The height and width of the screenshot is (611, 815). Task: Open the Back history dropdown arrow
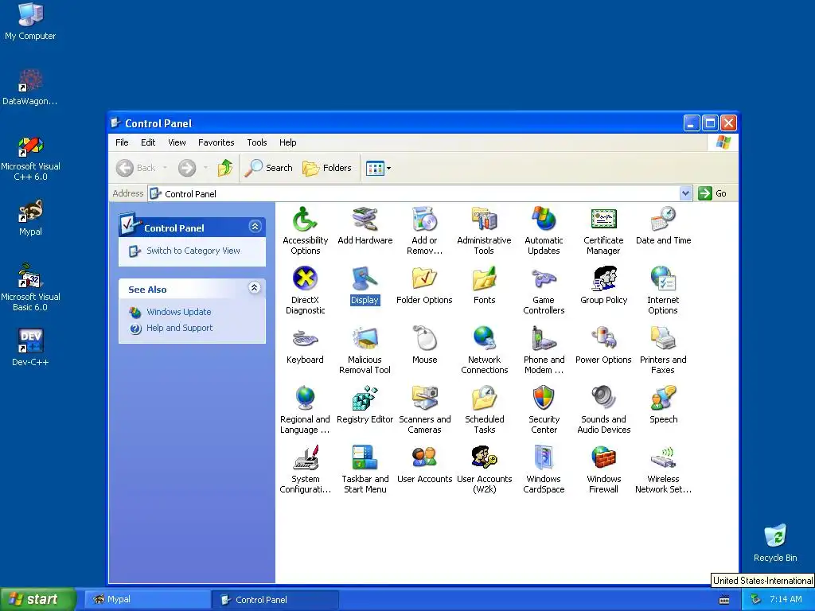(165, 168)
